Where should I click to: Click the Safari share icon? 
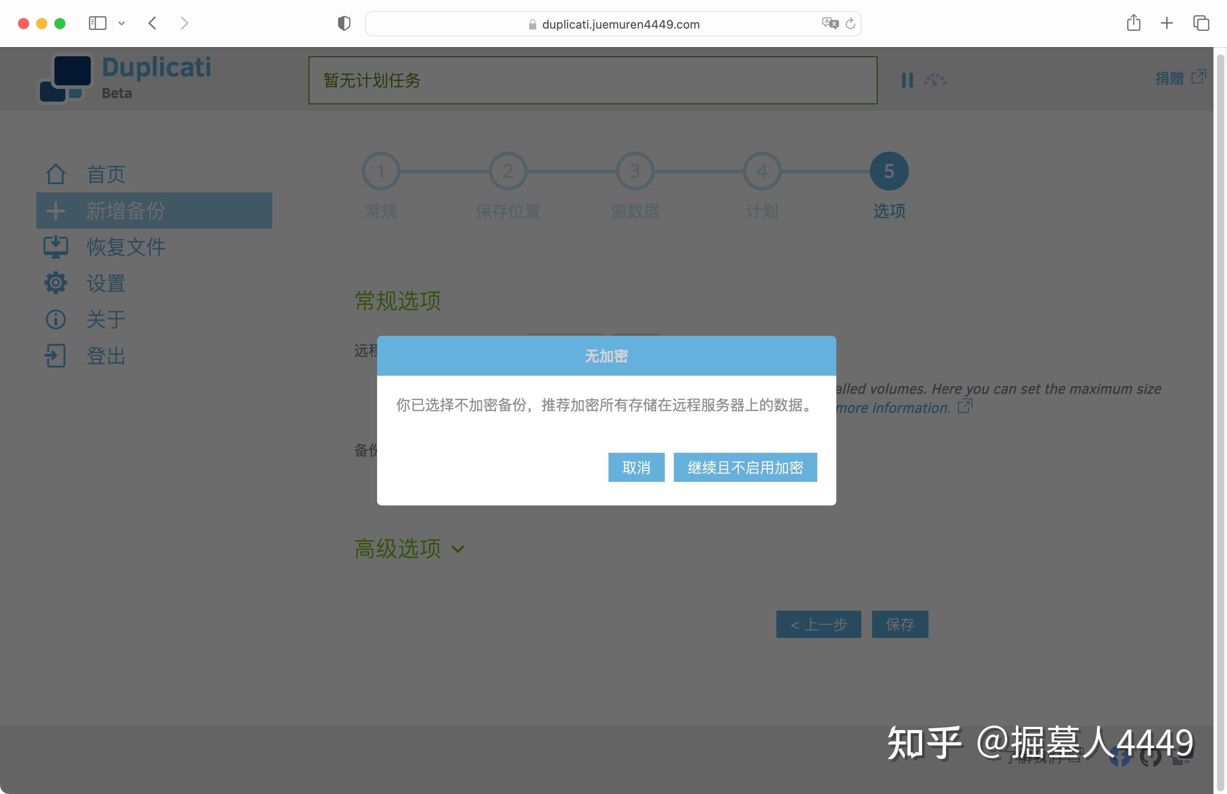[x=1133, y=23]
